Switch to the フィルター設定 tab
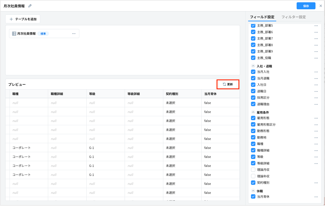The width and height of the screenshot is (325, 206). pyautogui.click(x=294, y=17)
